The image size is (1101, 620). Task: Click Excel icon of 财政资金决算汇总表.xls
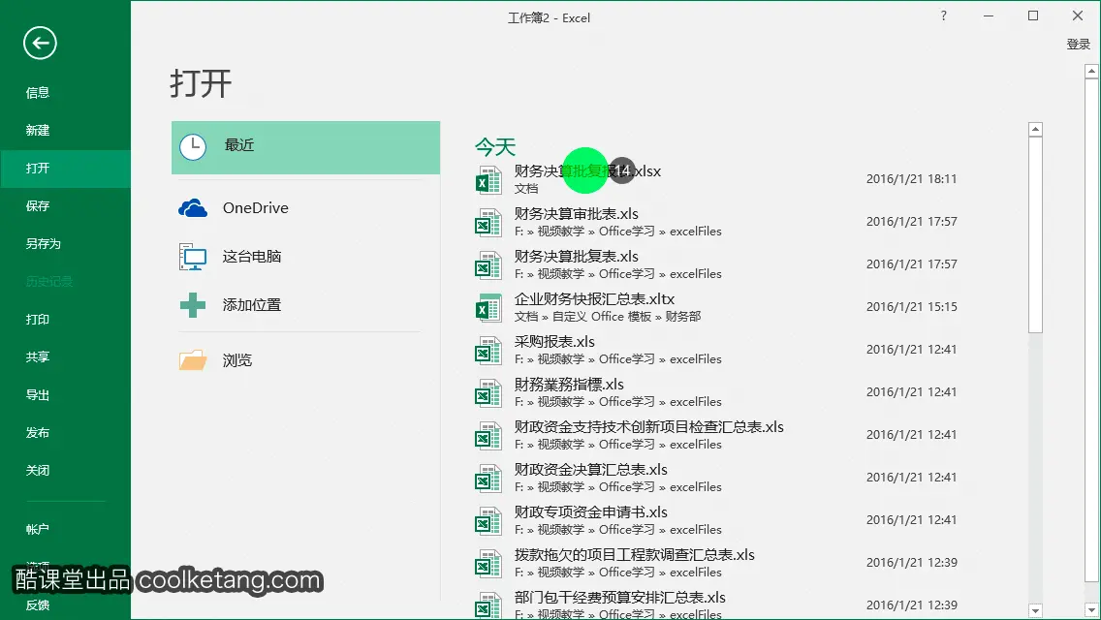point(488,479)
